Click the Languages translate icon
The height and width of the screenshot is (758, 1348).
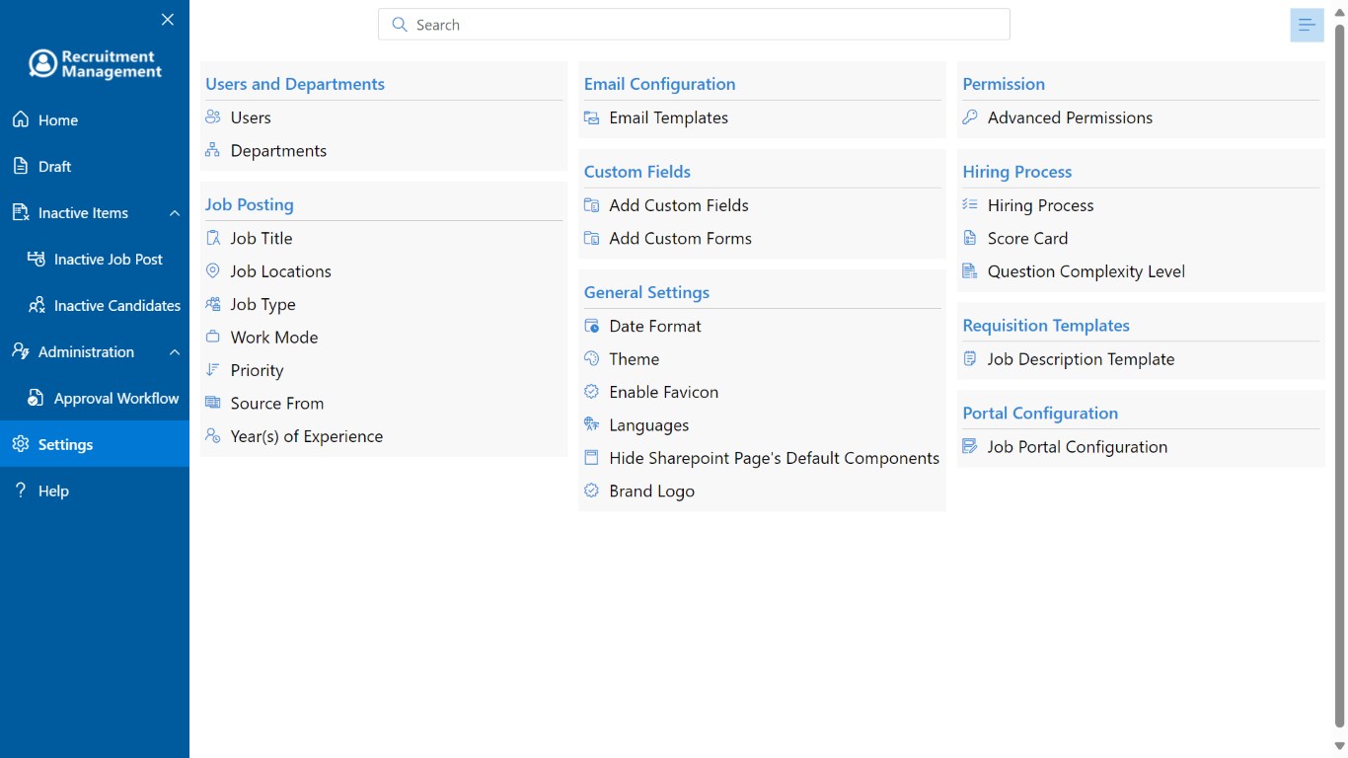tap(591, 425)
